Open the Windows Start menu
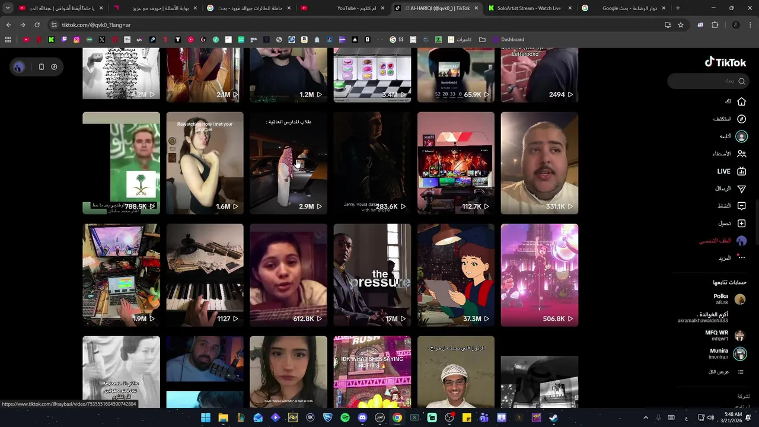Screen dimensions: 759x427 (x=206, y=418)
